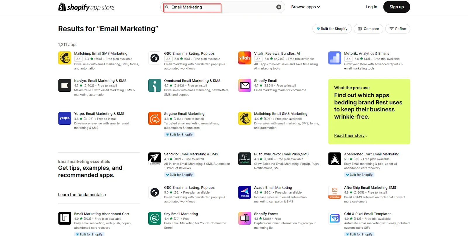468x236 pixels.
Task: Open the Shopify Email envelope icon
Action: [245, 85]
